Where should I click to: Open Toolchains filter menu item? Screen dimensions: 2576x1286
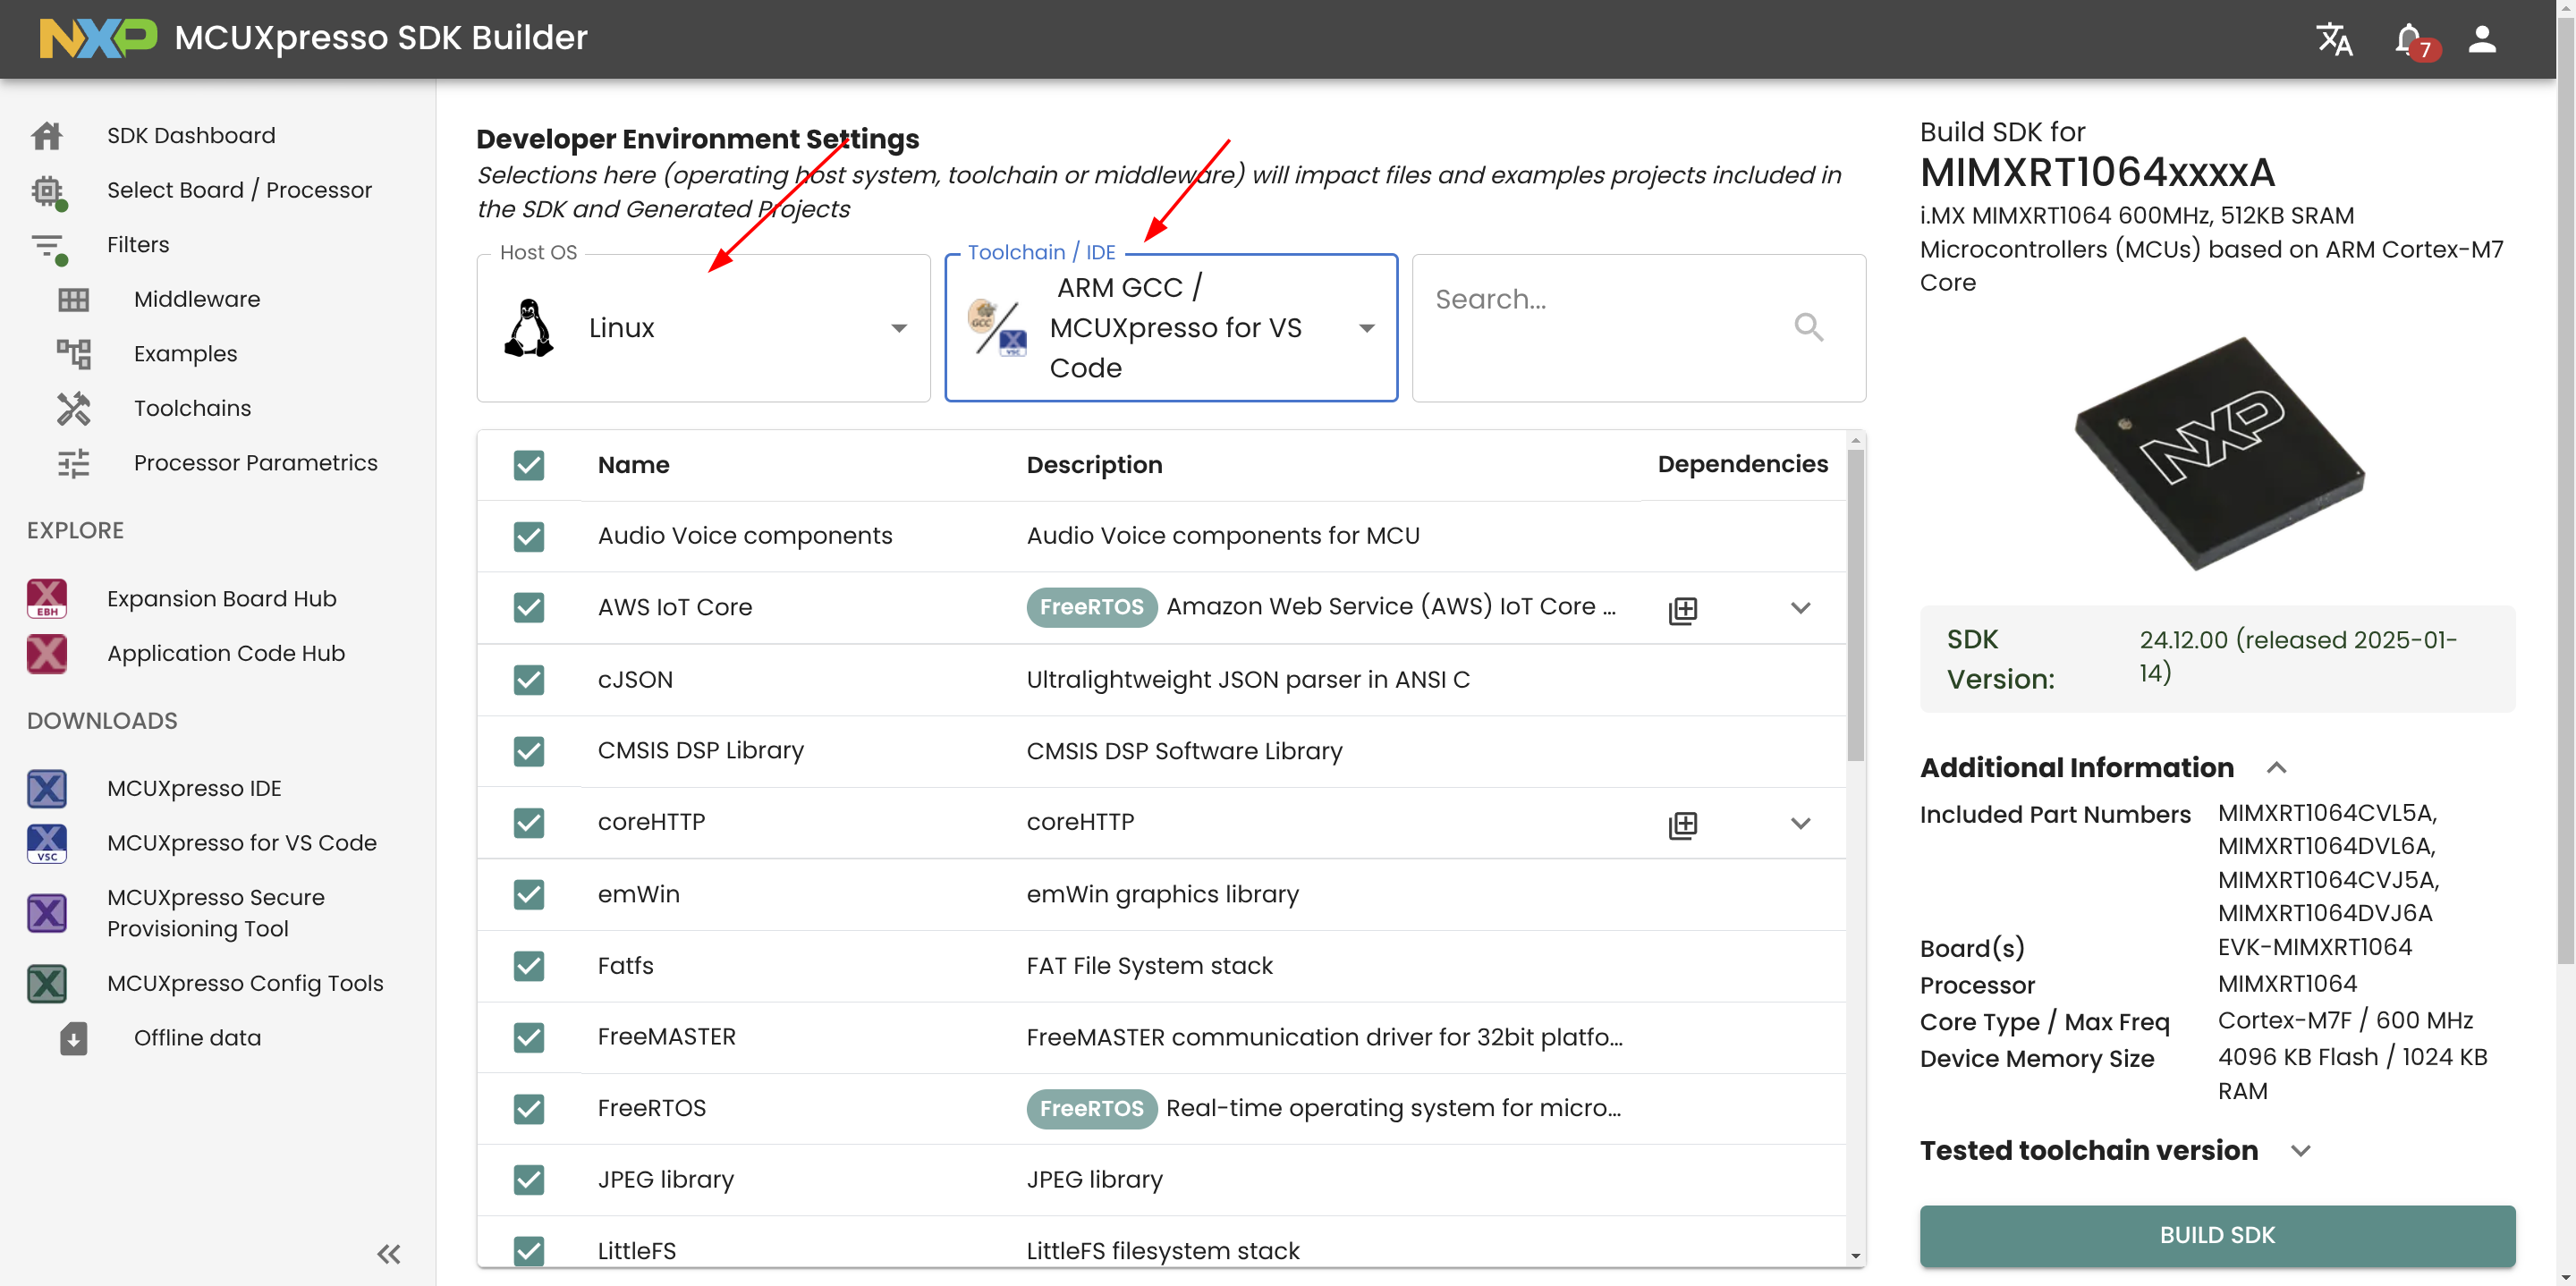tap(192, 408)
